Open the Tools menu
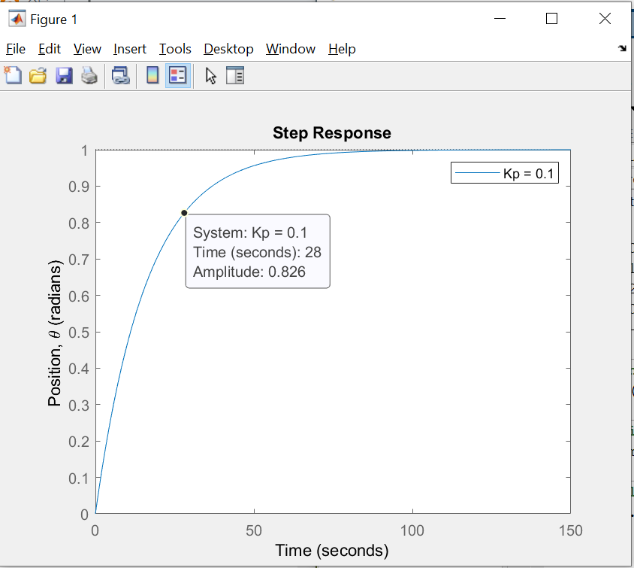634x568 pixels. (x=175, y=49)
